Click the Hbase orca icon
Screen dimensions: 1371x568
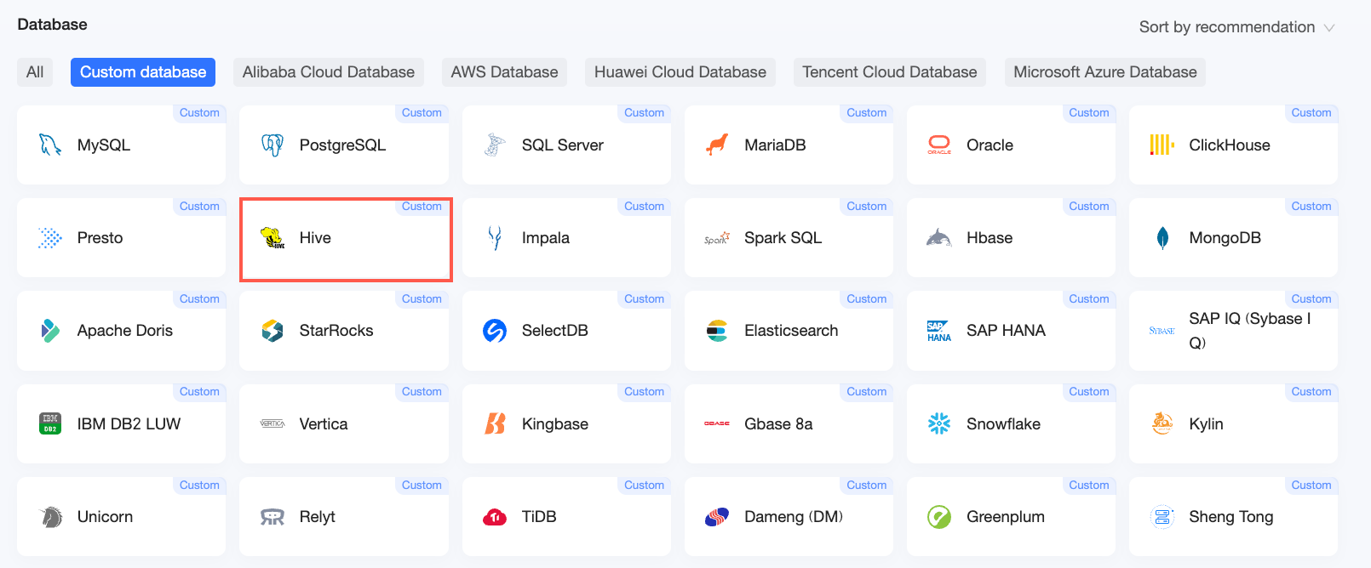(939, 238)
